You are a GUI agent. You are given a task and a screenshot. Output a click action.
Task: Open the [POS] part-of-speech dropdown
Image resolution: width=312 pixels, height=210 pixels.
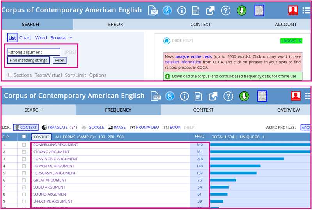point(70,52)
